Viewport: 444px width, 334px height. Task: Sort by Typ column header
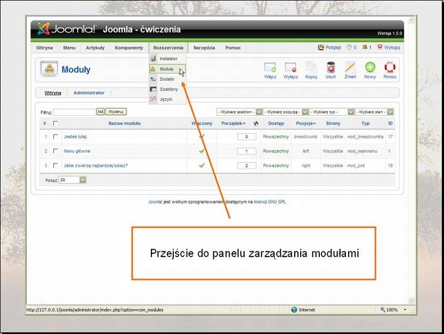coord(365,123)
